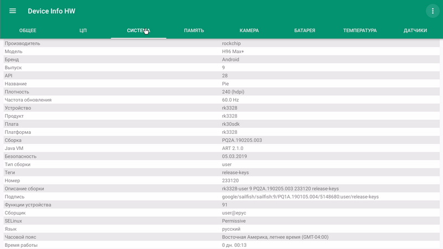Image resolution: width=443 pixels, height=249 pixels.
Task: Click the Плотность 240 (hdpi) row
Action: [x=221, y=92]
